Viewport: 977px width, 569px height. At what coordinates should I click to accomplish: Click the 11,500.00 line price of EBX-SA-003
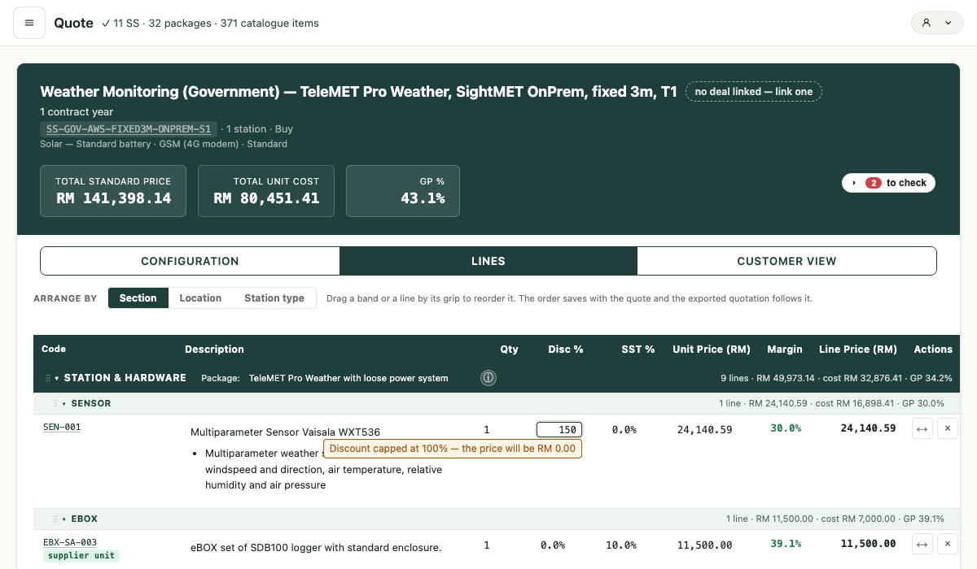tap(868, 544)
